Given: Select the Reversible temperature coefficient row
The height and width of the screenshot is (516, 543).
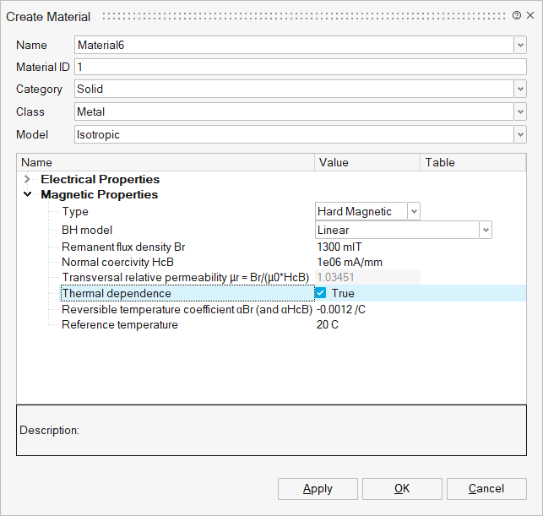Looking at the screenshot, I should (186, 309).
